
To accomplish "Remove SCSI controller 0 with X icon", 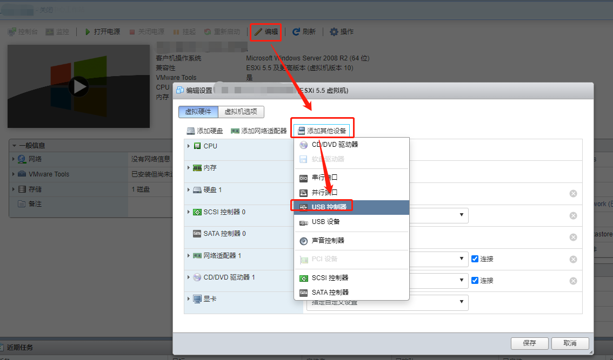I will (573, 216).
